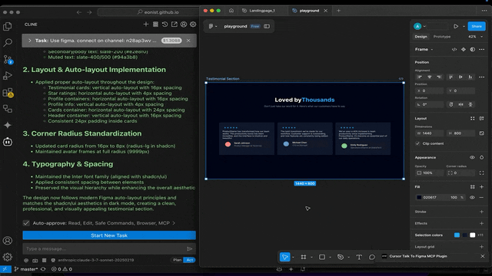Open the MCP servers icon in Cline header

coord(155,24)
